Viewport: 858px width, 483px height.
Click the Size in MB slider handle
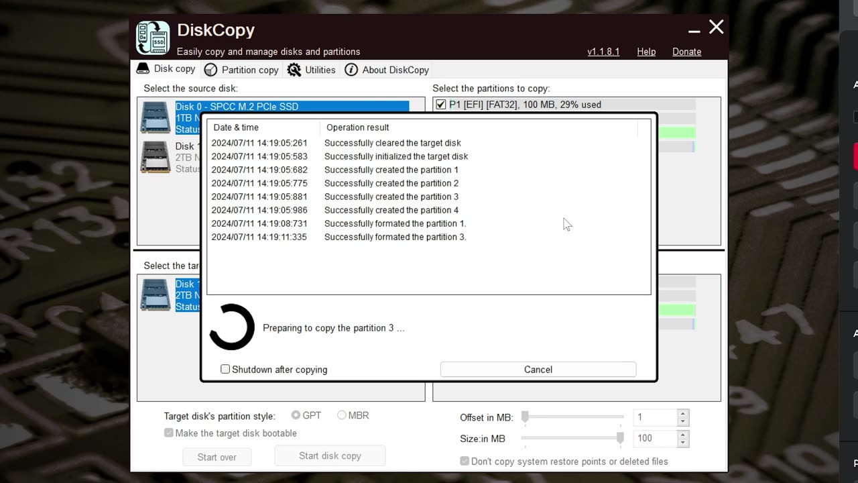click(x=620, y=439)
